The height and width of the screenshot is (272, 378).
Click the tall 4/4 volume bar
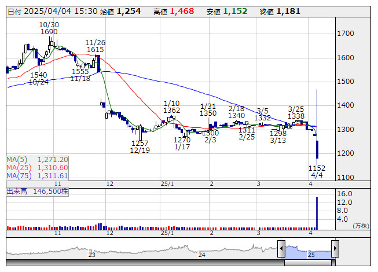[317, 213]
